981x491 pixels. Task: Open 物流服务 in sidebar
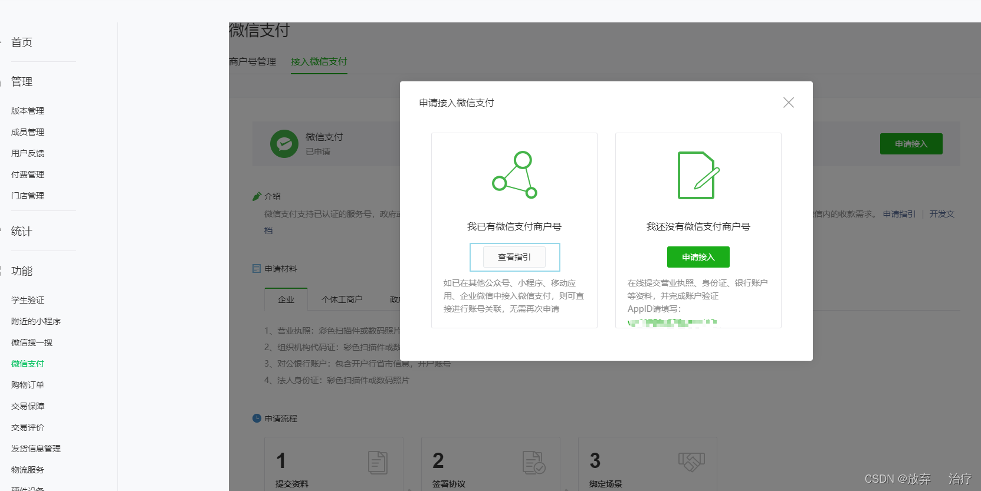click(28, 470)
